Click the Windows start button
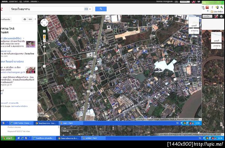Viewport: 225px width, 148px height. [x=8, y=138]
